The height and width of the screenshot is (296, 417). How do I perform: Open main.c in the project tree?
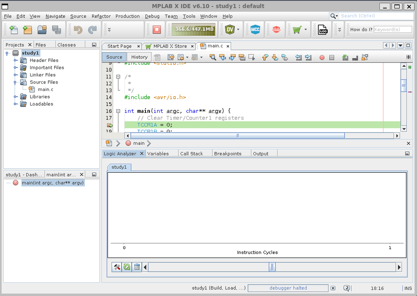click(45, 89)
